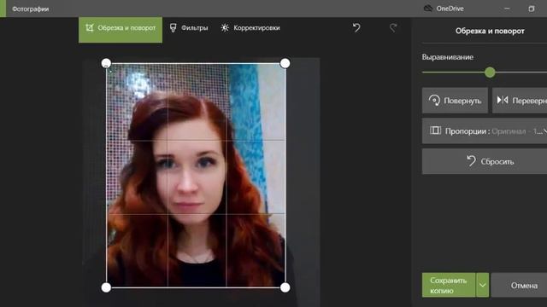The image size is (547, 307).
Task: Click the photo inside the crop frame
Action: point(196,176)
